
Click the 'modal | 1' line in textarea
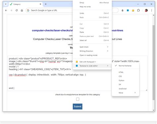pos(14,66)
